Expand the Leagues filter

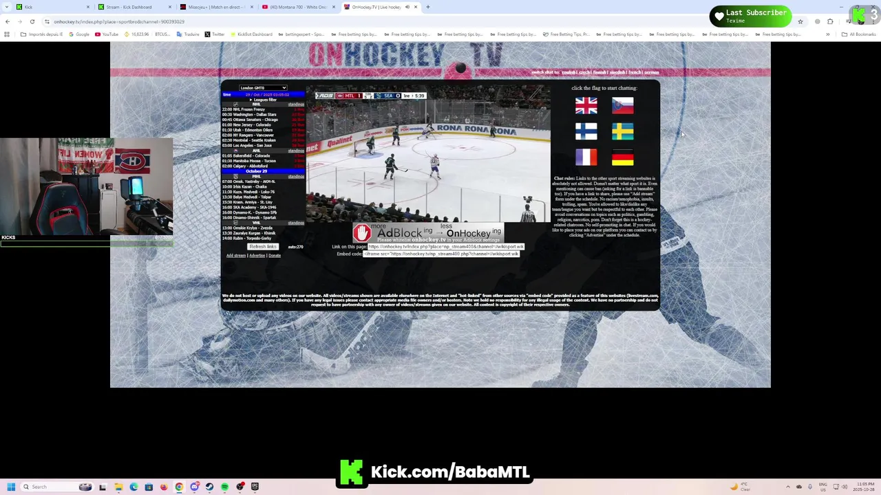point(263,100)
